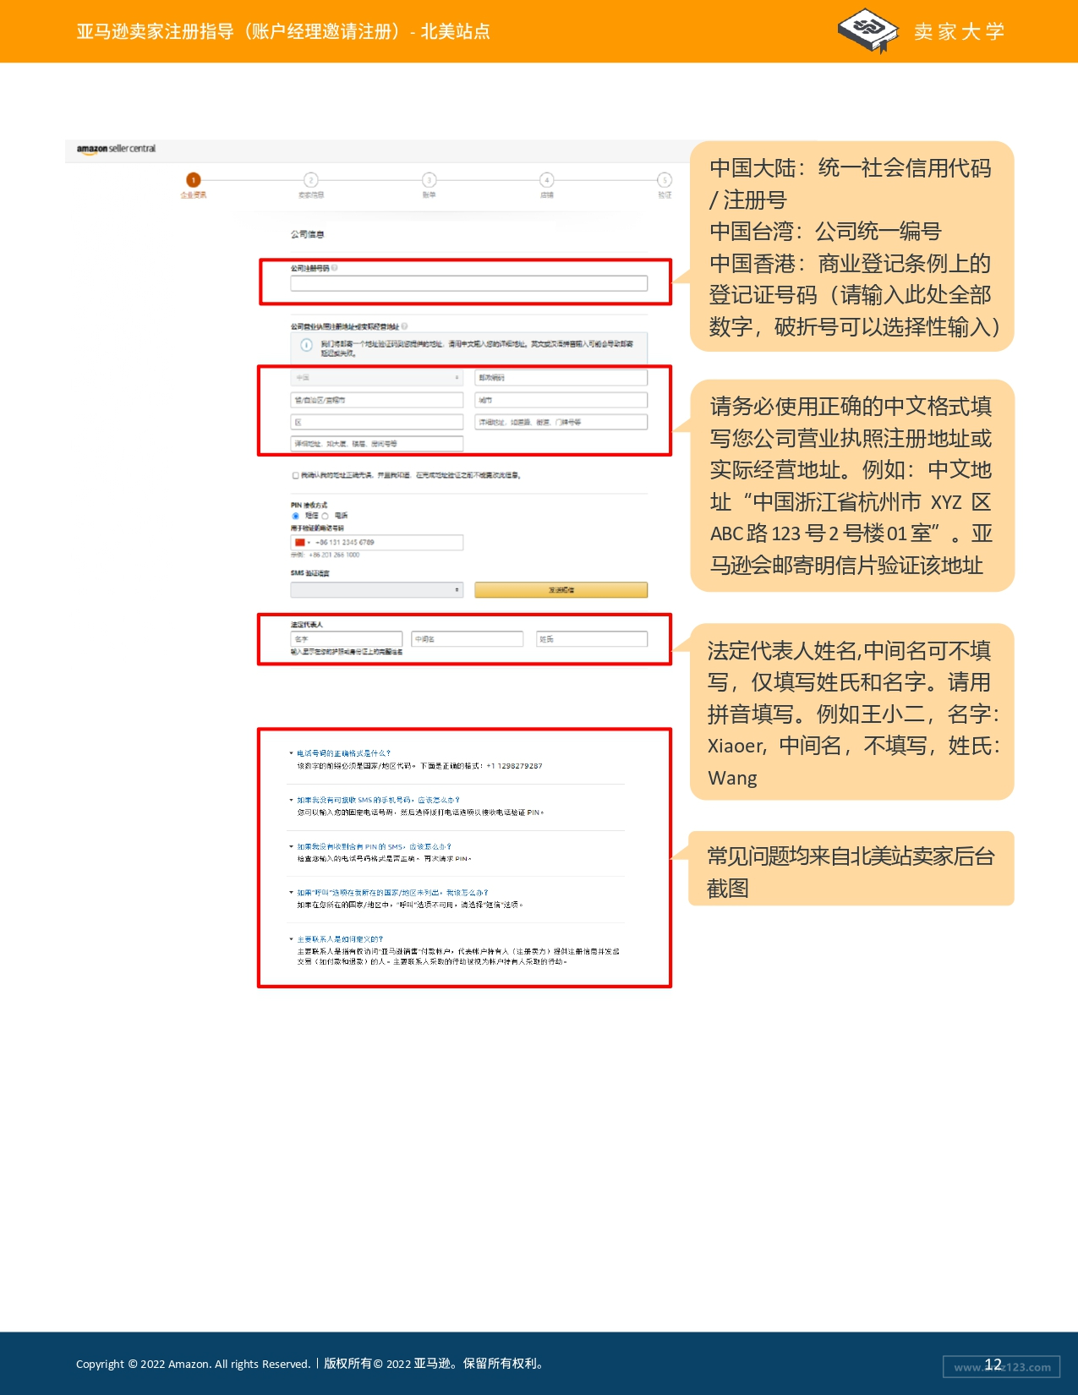Click the 邮政编码 postal code field

coord(561,378)
